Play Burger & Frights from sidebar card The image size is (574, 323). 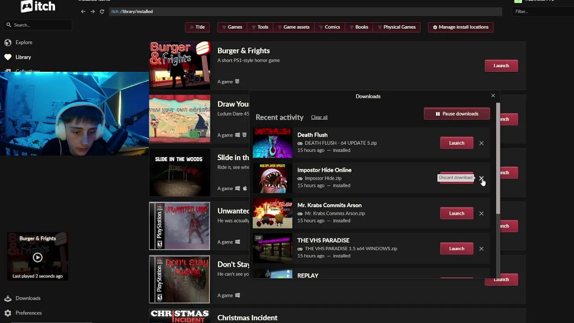tap(38, 258)
